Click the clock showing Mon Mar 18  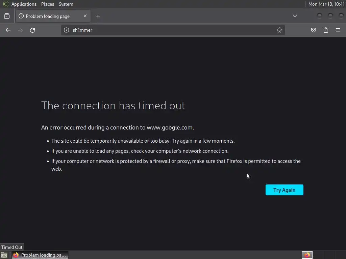click(326, 4)
